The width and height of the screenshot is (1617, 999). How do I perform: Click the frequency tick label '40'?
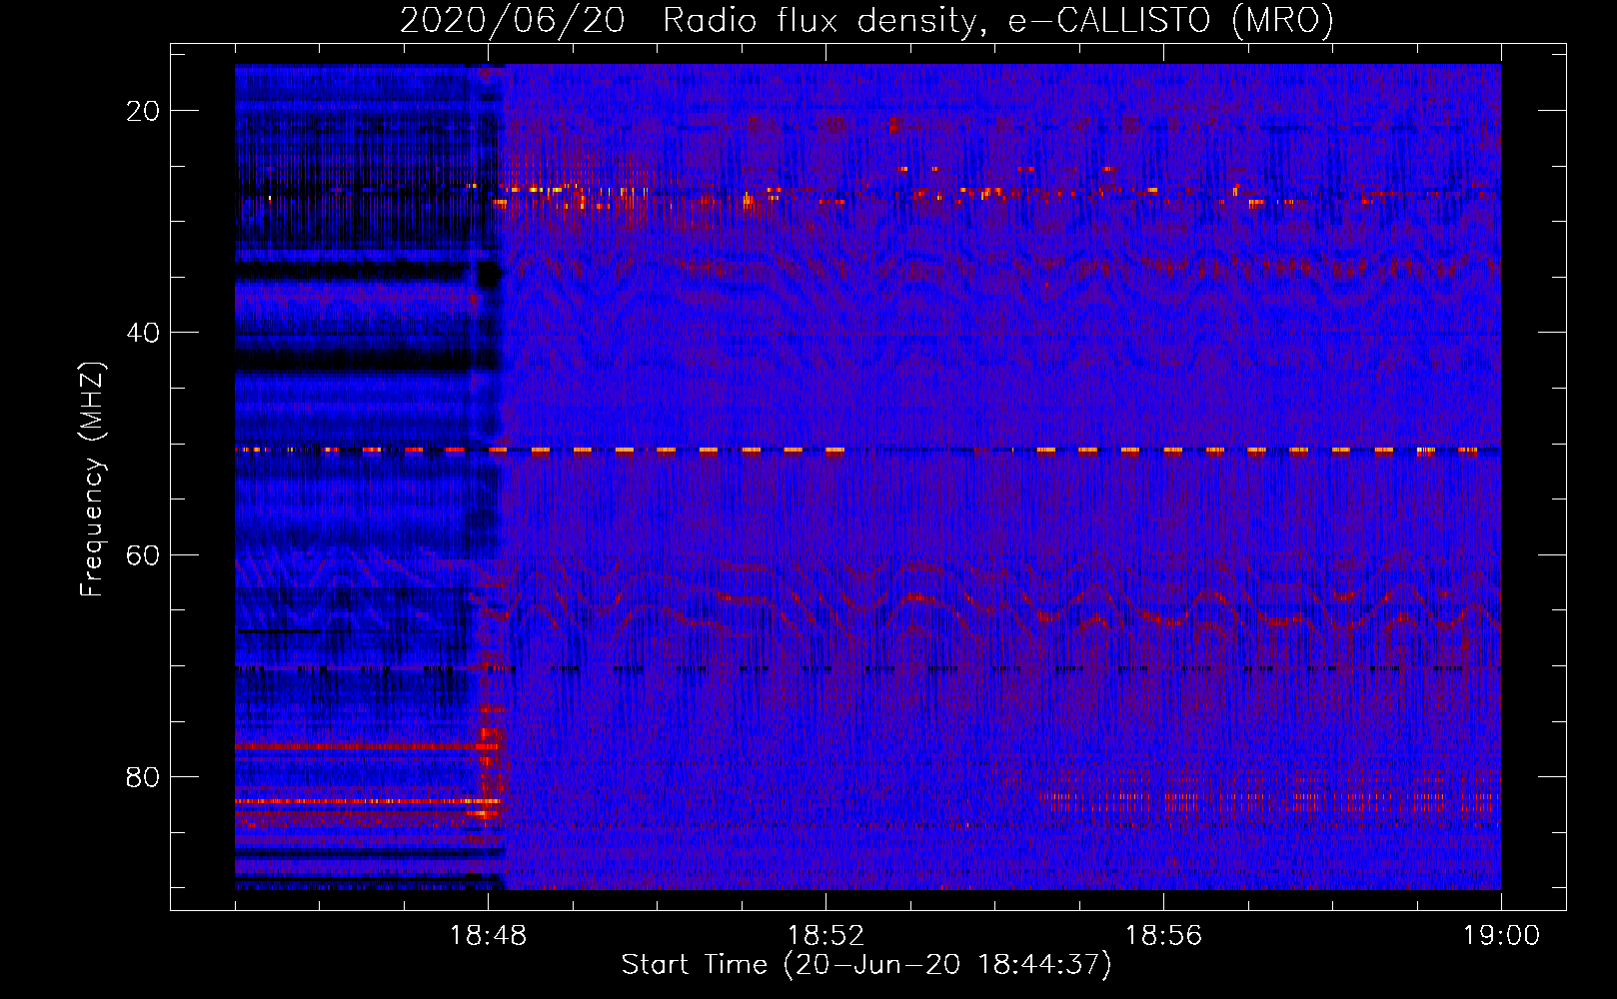tap(143, 333)
